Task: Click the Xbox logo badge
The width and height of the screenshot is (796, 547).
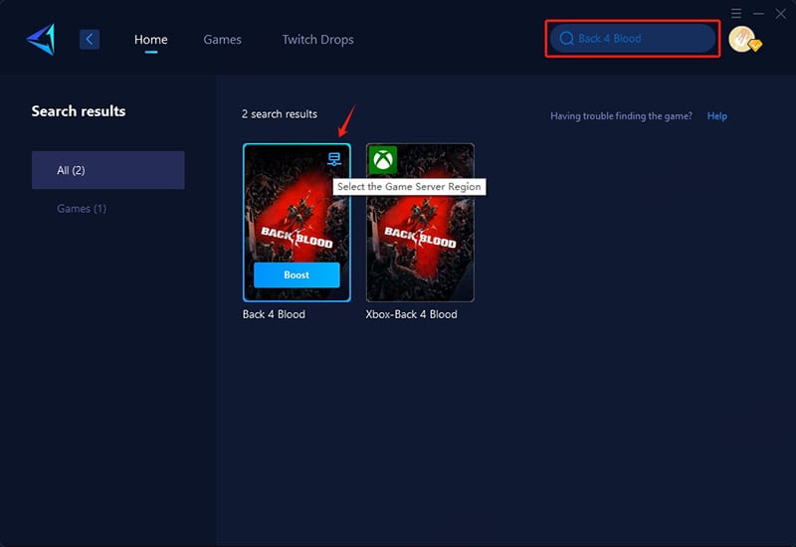Action: pyautogui.click(x=383, y=160)
